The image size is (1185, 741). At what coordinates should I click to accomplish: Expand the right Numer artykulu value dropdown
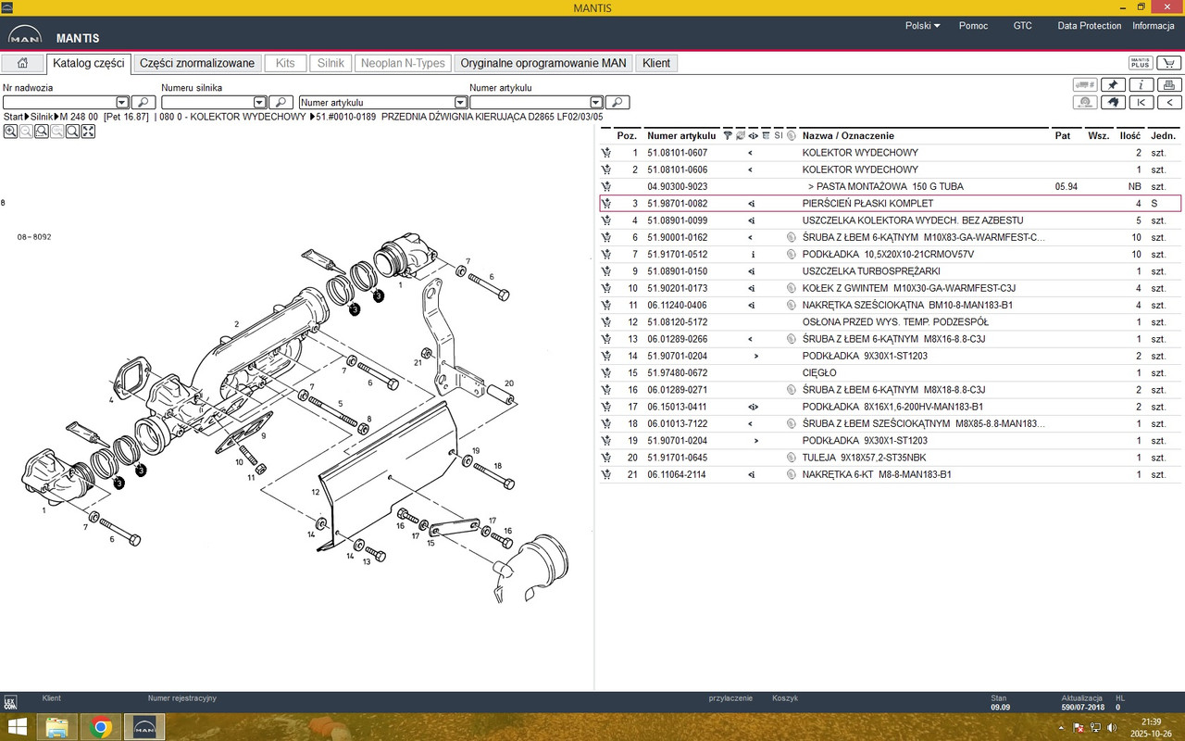point(596,102)
